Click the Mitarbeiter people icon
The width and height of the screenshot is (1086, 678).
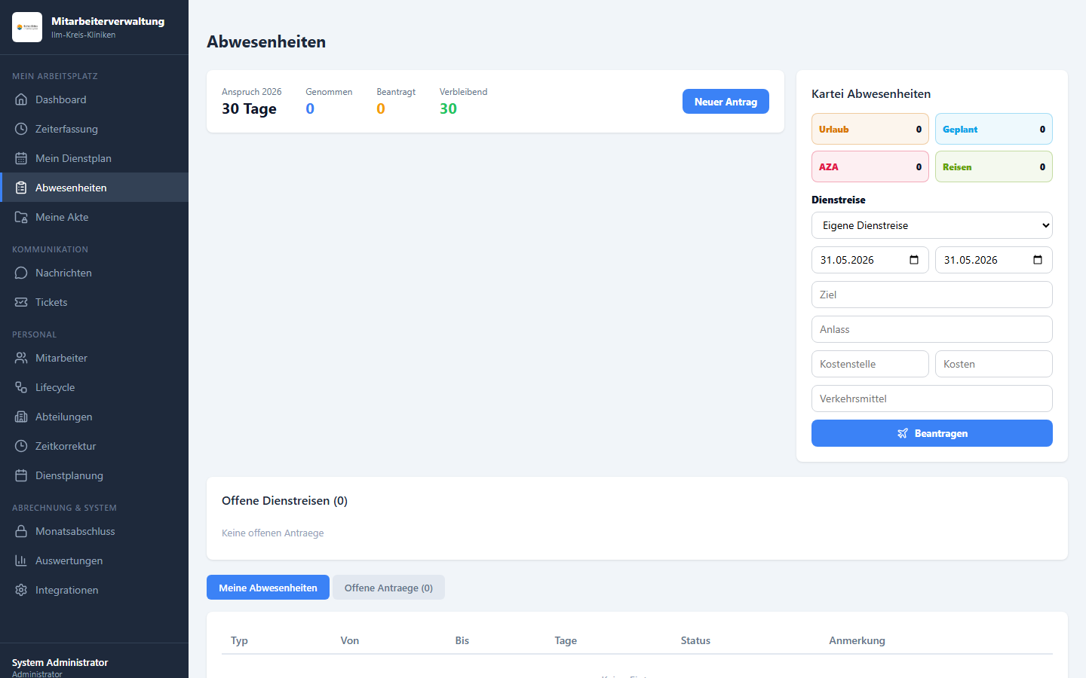click(x=21, y=358)
